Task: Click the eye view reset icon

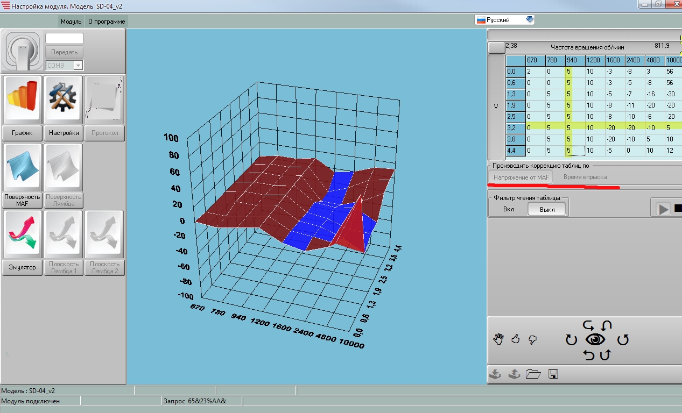Action: (595, 339)
